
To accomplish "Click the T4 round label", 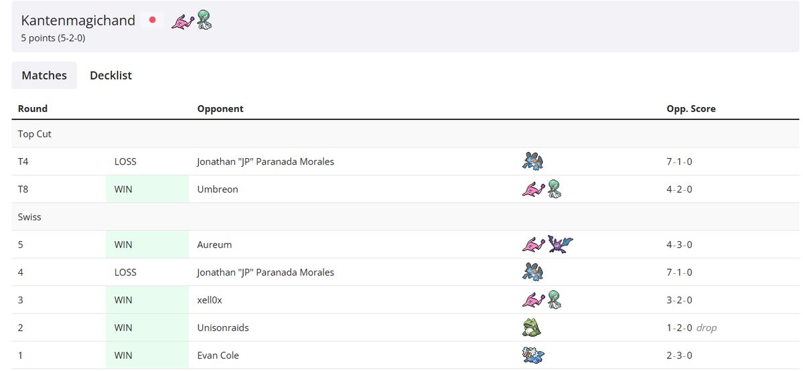I will (x=23, y=161).
